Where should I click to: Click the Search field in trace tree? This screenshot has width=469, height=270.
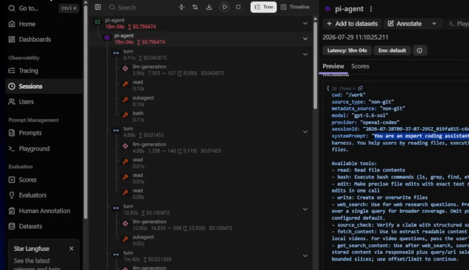point(139,7)
